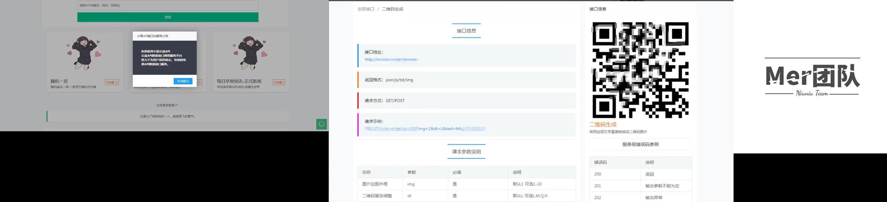Open the green chat widget icon
The height and width of the screenshot is (202, 887).
(322, 124)
